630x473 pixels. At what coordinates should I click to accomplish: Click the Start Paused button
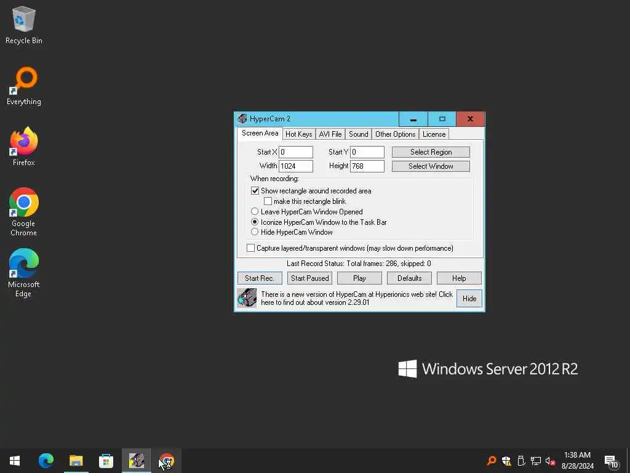[310, 278]
